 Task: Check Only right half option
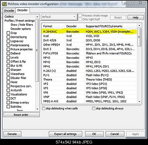click(x=80, y=19)
